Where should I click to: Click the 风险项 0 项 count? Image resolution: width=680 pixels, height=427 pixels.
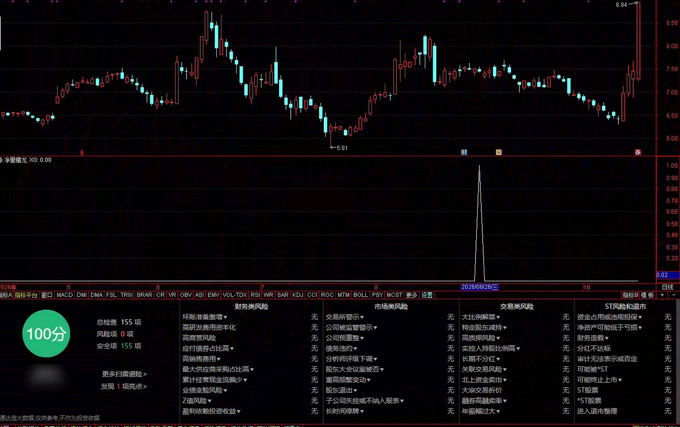pos(115,334)
